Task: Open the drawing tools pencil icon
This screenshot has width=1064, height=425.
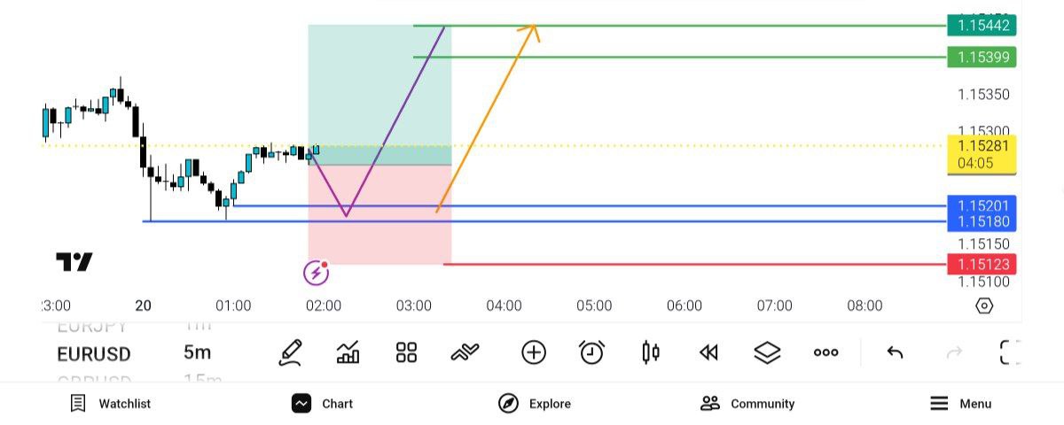Action: point(290,353)
